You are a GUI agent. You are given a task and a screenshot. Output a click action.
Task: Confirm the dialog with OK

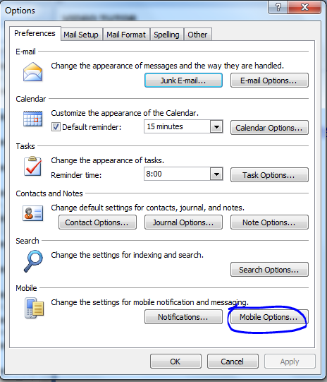tap(175, 362)
